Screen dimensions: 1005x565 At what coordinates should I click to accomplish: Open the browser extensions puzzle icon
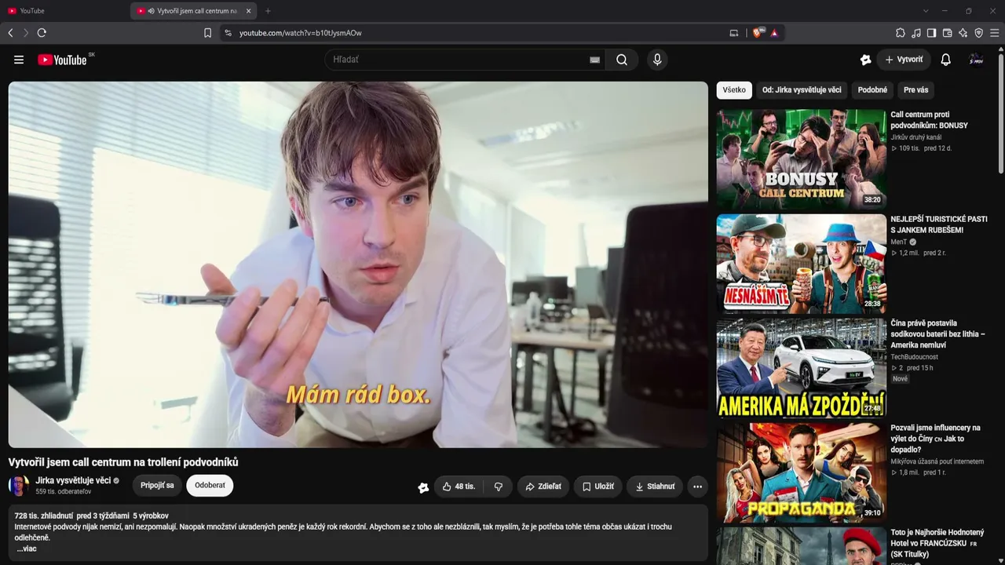tap(901, 33)
